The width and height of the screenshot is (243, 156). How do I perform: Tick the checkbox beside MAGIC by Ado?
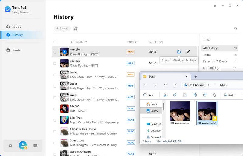pos(55,109)
